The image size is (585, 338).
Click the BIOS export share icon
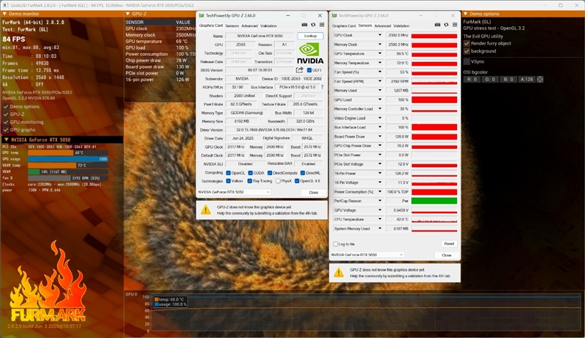299,70
